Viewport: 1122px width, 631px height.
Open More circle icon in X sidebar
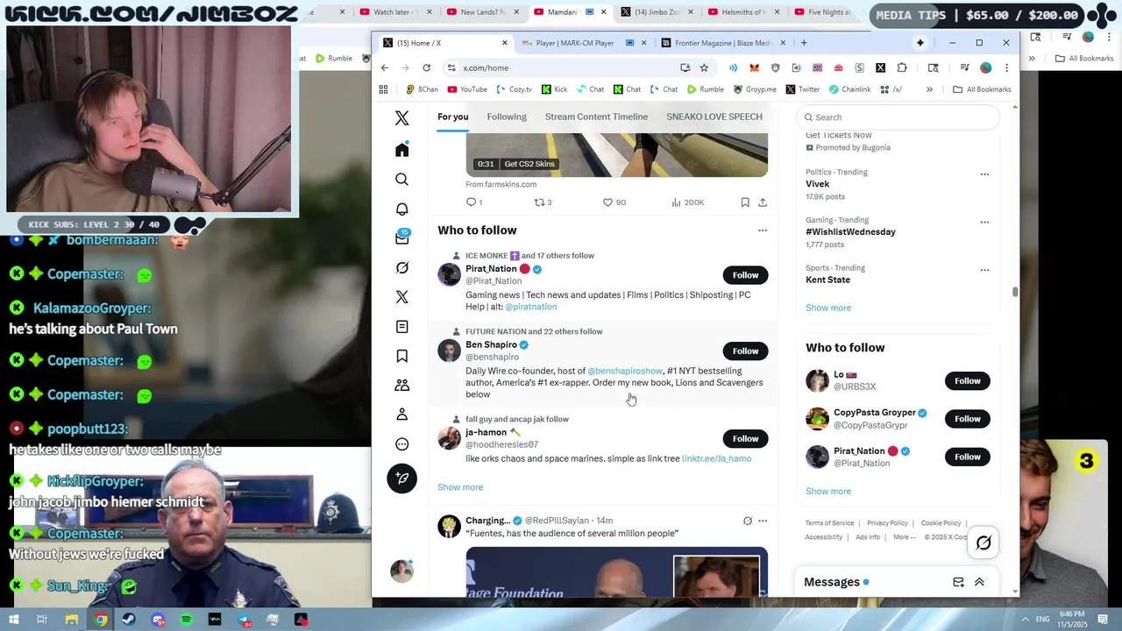(401, 443)
